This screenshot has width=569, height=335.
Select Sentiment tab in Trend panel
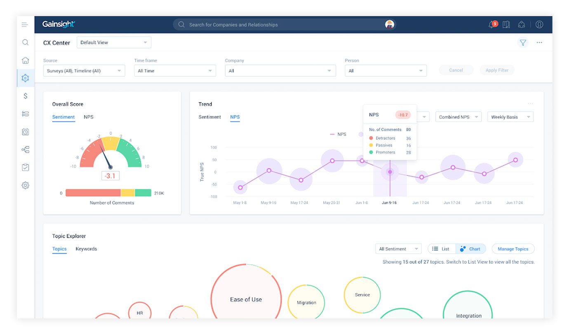209,117
